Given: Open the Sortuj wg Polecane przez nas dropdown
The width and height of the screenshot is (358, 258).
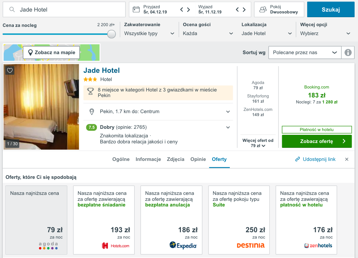Looking at the screenshot, I should point(305,53).
